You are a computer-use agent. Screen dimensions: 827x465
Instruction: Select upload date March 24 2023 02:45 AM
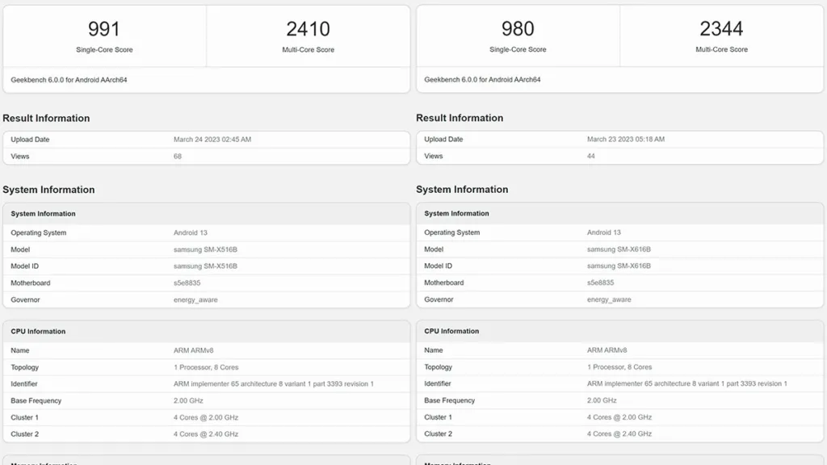click(x=212, y=140)
